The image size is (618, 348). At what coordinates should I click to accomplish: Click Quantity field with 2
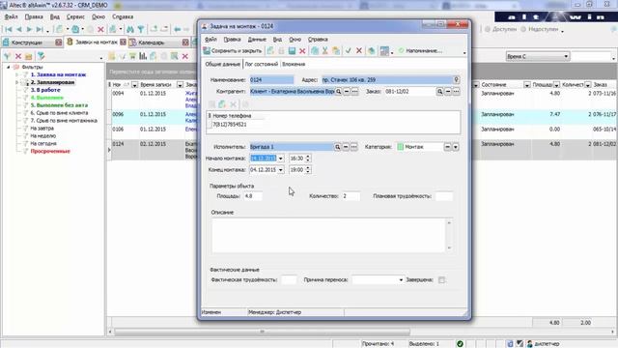pos(351,196)
